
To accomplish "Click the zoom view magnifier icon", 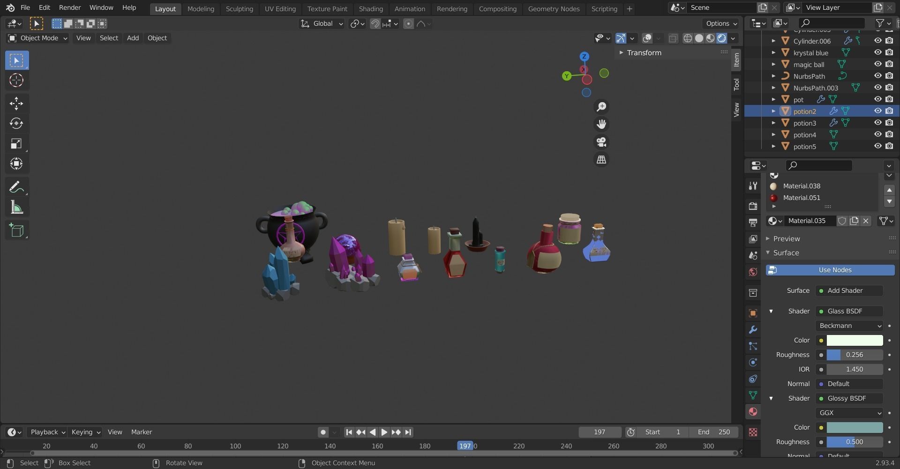I will click(x=601, y=107).
